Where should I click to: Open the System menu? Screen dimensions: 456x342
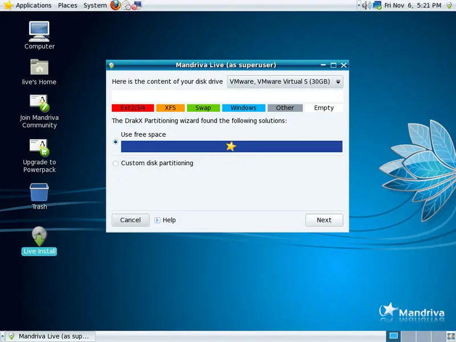pos(95,5)
